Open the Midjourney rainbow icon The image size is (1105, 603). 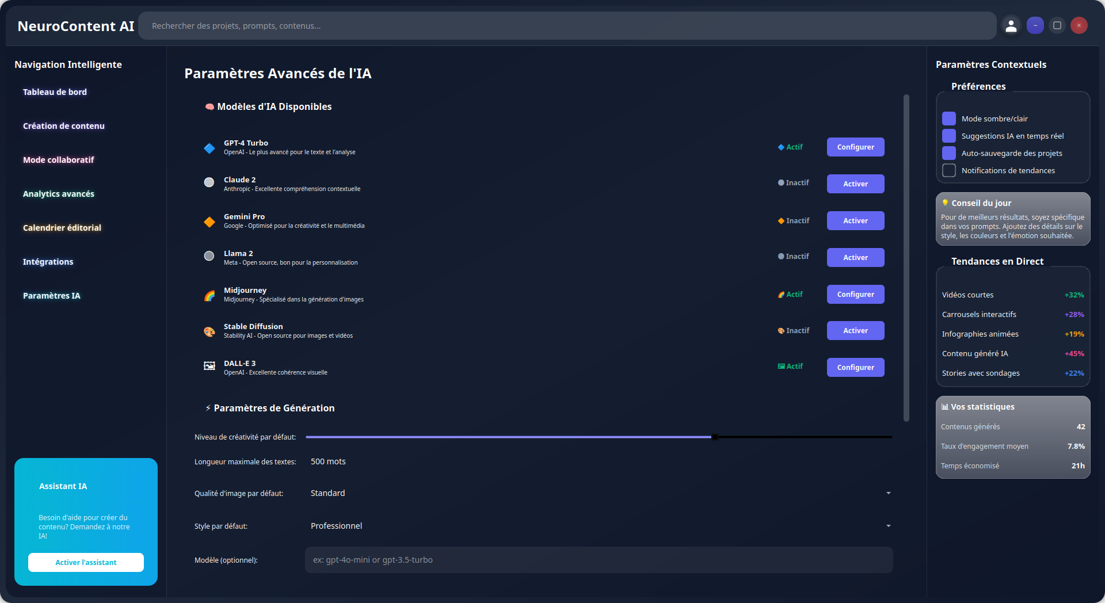pyautogui.click(x=209, y=295)
